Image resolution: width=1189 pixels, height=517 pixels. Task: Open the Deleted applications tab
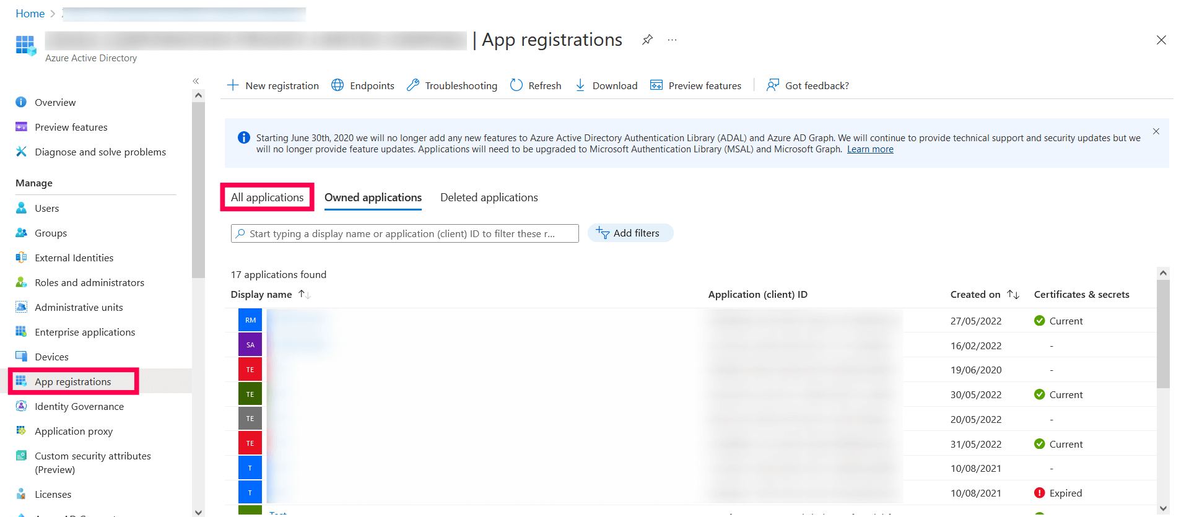click(489, 198)
